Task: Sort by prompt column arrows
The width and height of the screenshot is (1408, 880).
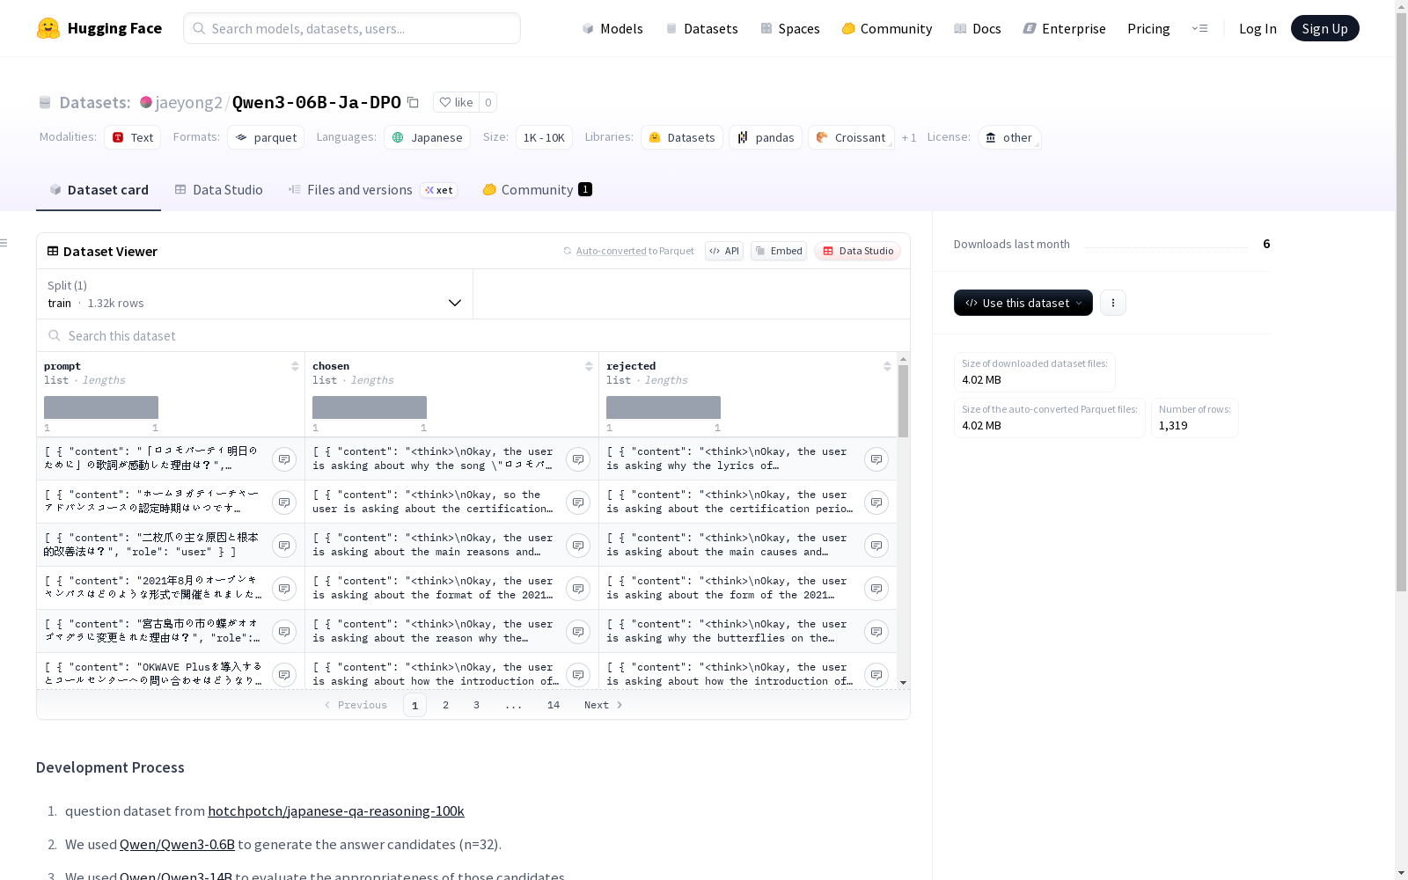Action: [x=295, y=366]
